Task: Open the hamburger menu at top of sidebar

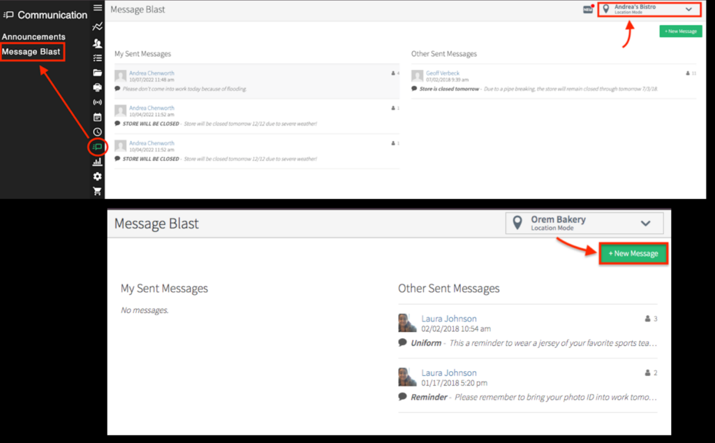Action: pos(98,8)
